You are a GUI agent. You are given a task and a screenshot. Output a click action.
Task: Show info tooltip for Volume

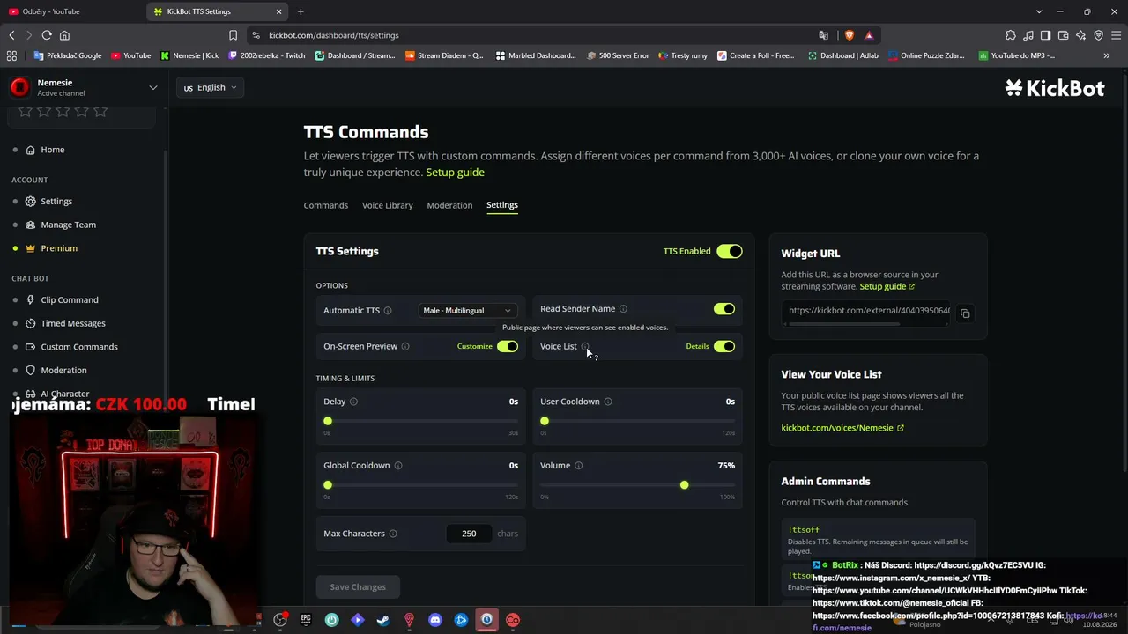pos(579,466)
